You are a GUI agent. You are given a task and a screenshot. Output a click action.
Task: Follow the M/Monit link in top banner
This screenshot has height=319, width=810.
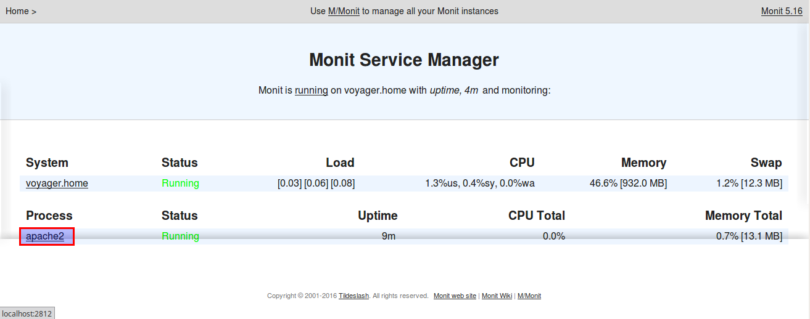coord(344,11)
